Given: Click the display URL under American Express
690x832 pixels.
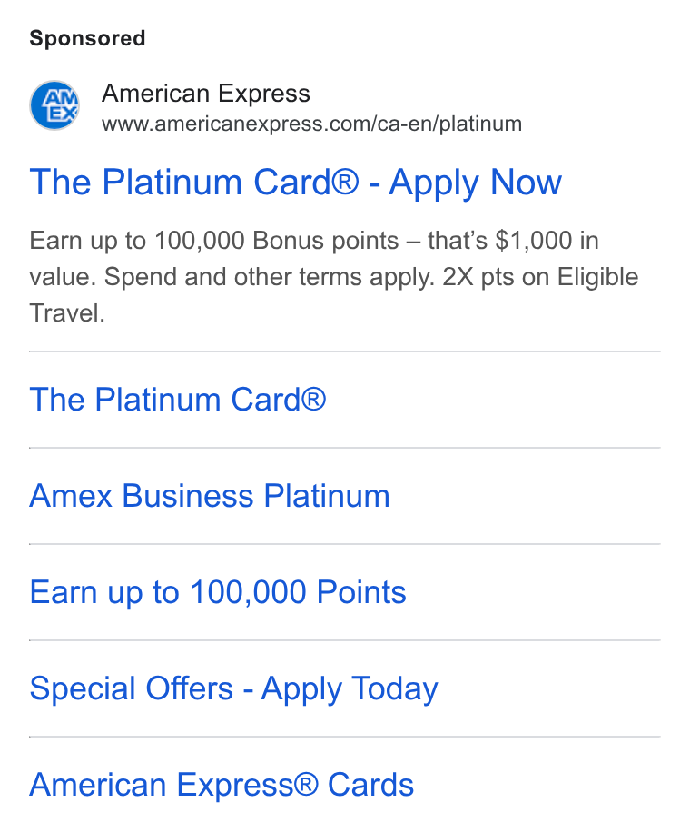Looking at the screenshot, I should (x=311, y=124).
